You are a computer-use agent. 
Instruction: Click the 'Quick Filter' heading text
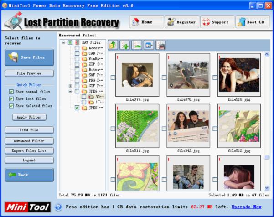[x=29, y=85]
